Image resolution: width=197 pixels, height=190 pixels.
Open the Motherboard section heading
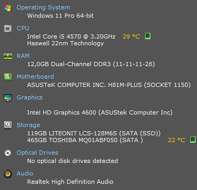[35, 77]
